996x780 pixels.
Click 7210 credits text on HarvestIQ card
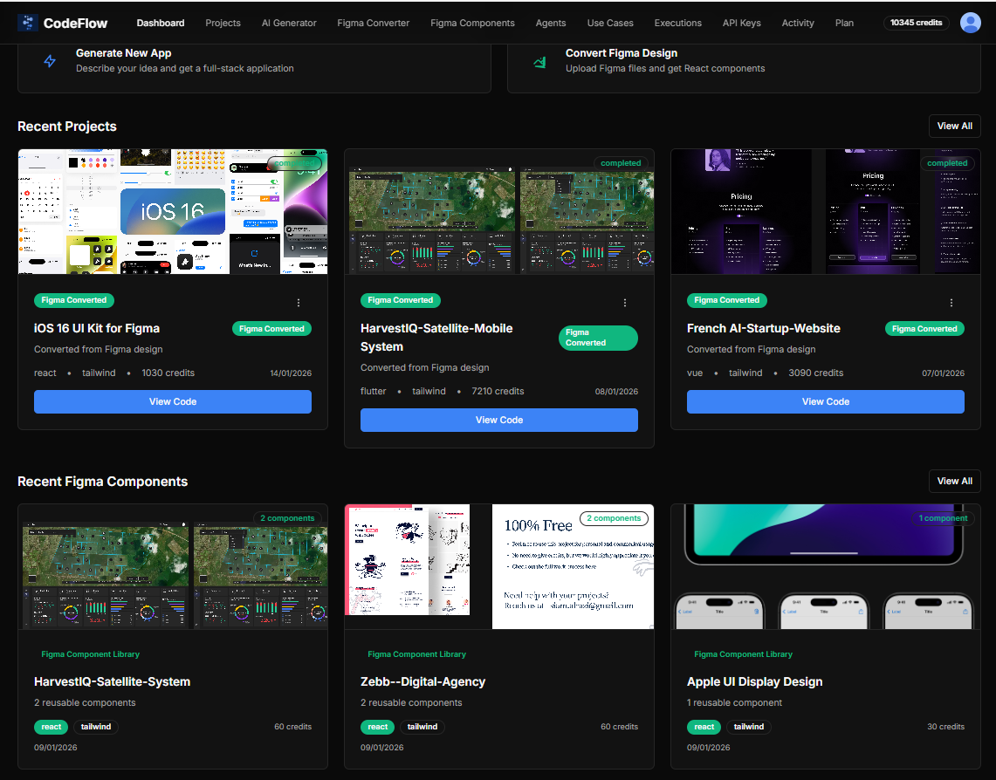498,391
